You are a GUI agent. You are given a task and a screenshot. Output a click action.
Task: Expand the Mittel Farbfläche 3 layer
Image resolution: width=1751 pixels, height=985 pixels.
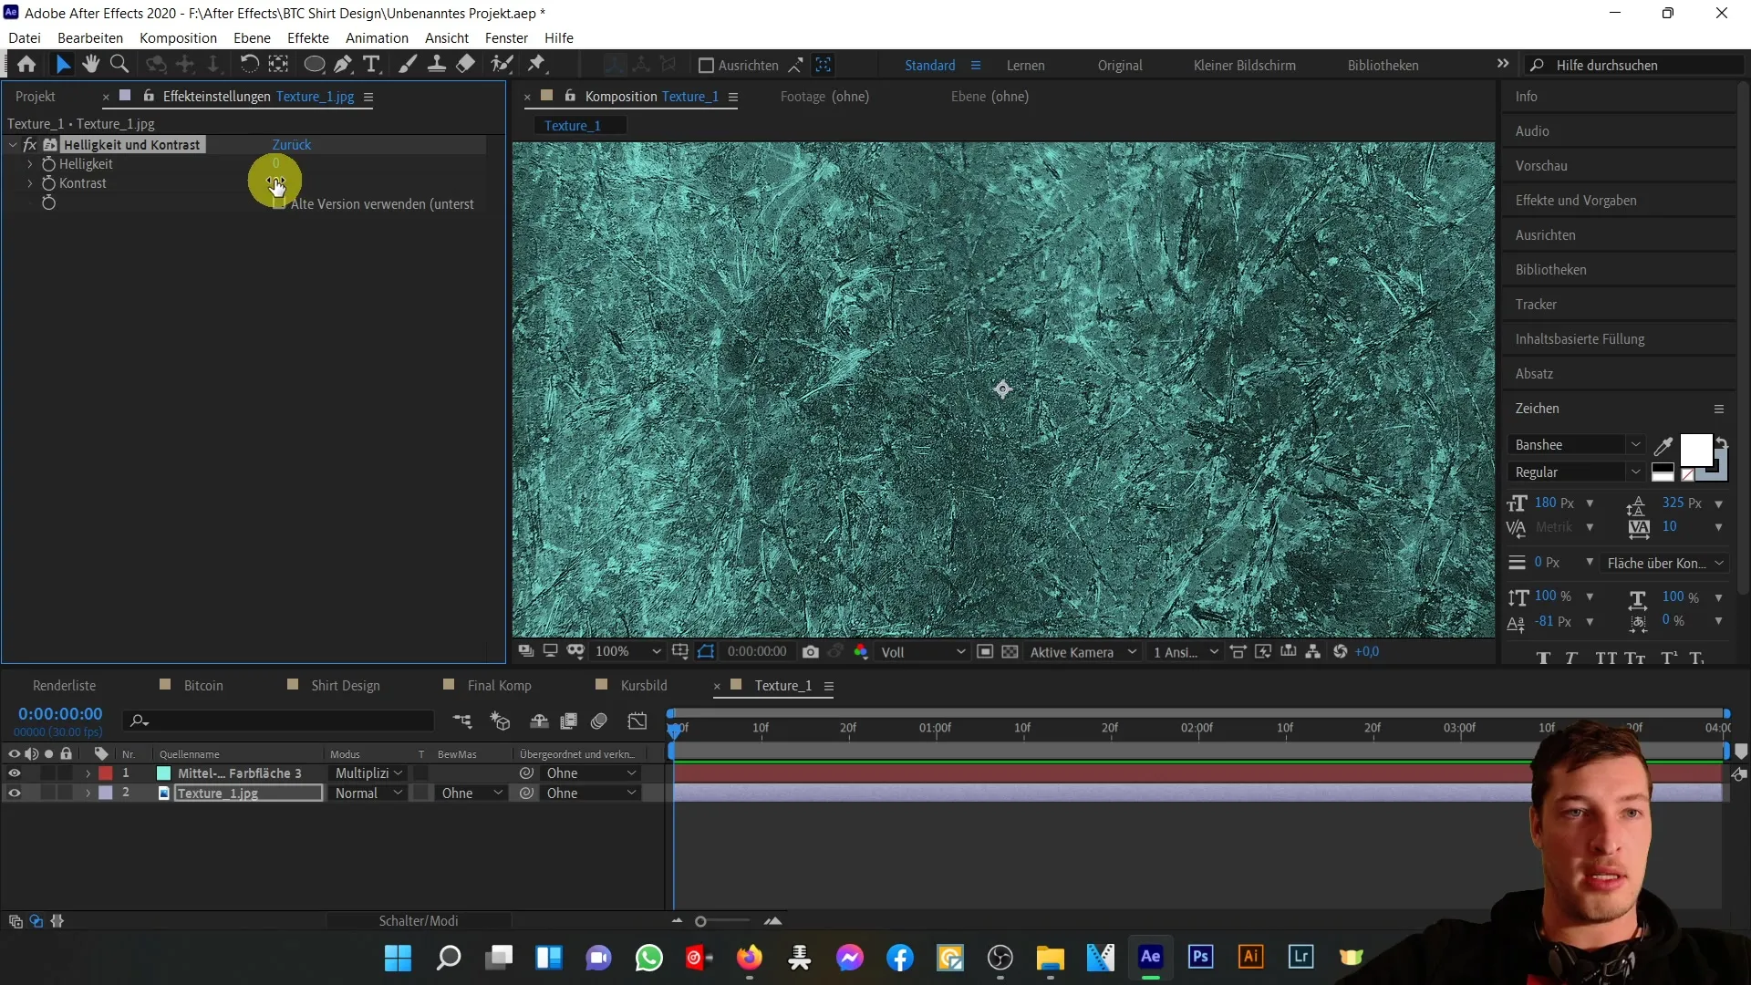(x=88, y=773)
